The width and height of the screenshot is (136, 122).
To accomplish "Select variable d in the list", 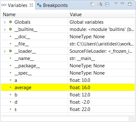I will (x=68, y=102).
